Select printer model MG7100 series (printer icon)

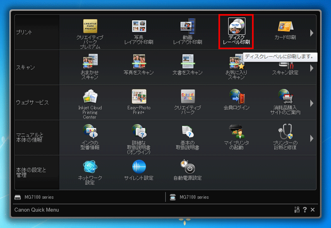pos(34,197)
